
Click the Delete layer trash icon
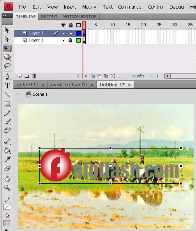pos(34,76)
